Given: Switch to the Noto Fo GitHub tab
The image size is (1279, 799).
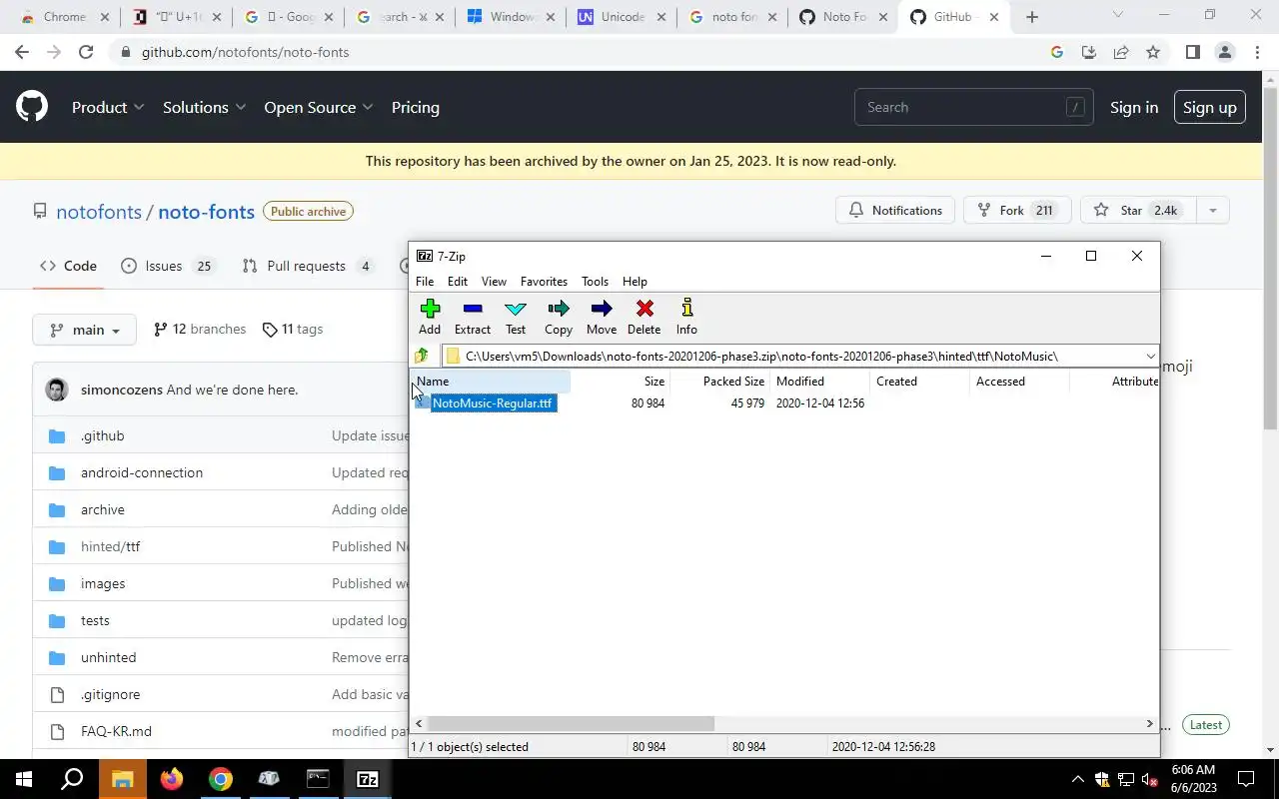Looking at the screenshot, I should 843,17.
